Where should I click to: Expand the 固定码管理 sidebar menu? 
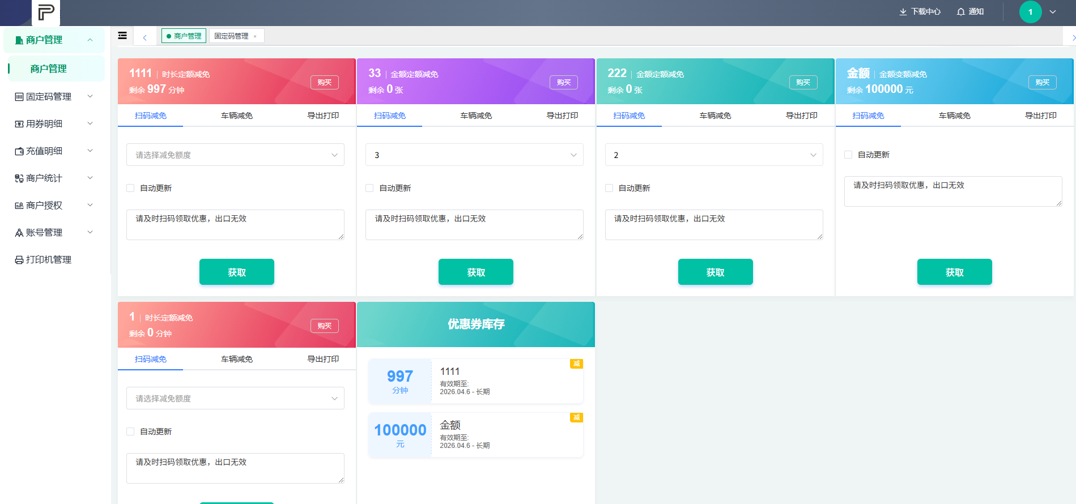[x=90, y=96]
